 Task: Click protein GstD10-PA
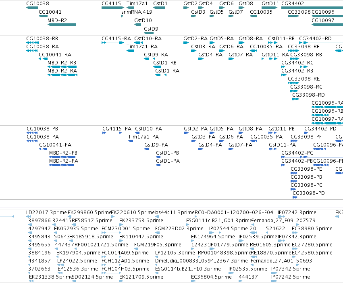click(148, 129)
